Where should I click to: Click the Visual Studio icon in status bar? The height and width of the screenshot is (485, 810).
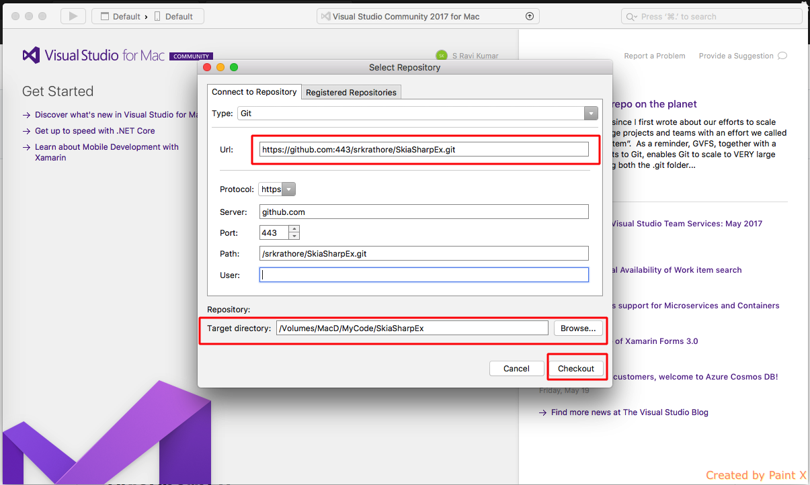[x=325, y=17]
